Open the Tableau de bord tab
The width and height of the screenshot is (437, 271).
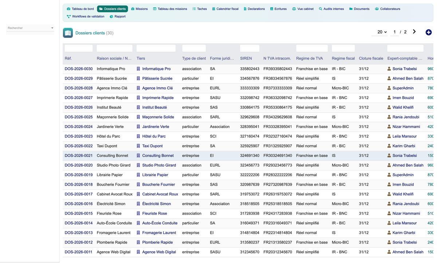(x=80, y=9)
